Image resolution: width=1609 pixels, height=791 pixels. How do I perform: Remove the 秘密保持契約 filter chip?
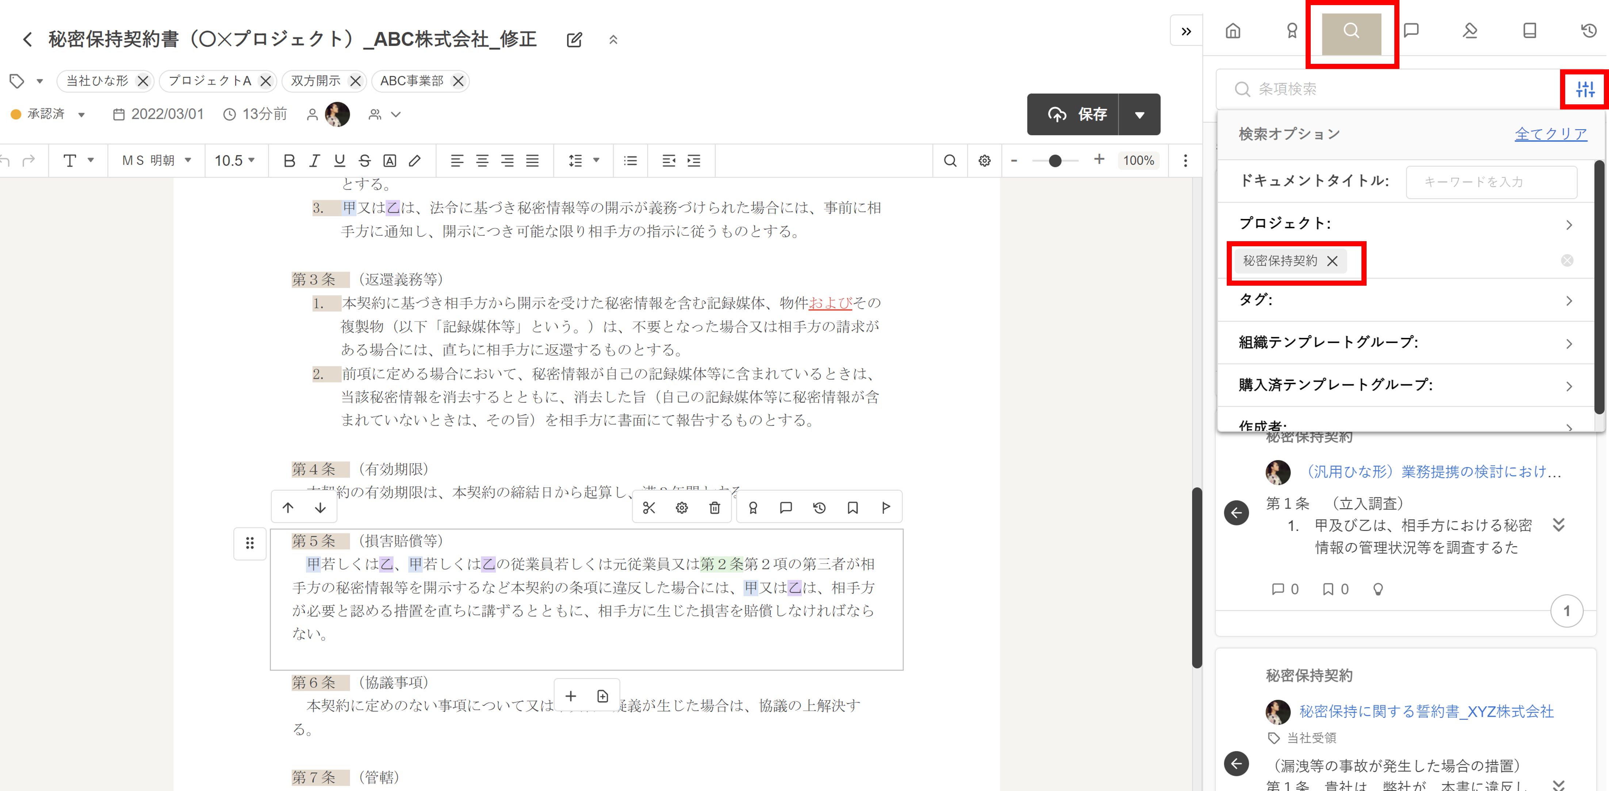1332,261
